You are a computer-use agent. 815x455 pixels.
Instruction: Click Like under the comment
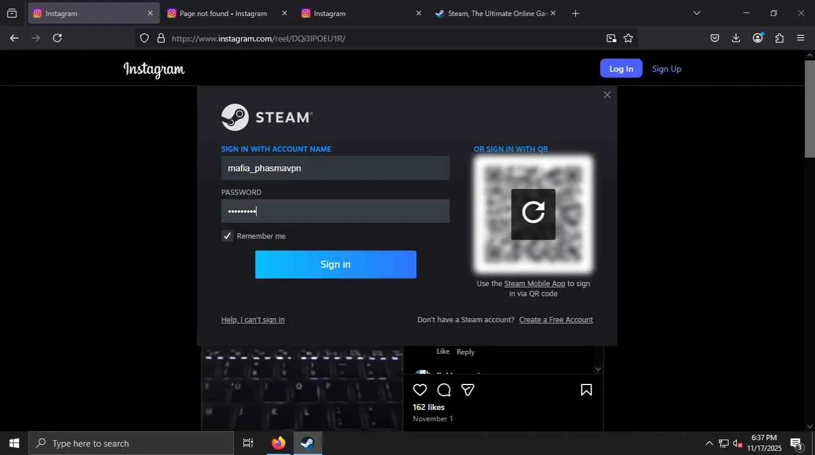coord(443,351)
